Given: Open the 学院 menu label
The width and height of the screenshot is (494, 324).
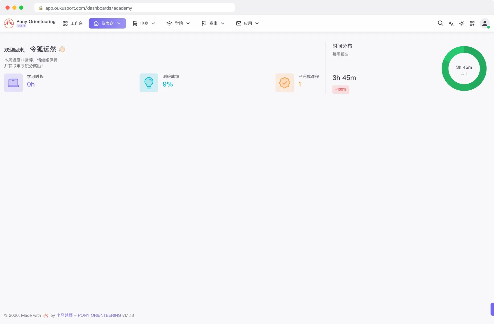Looking at the screenshot, I should 179,23.
